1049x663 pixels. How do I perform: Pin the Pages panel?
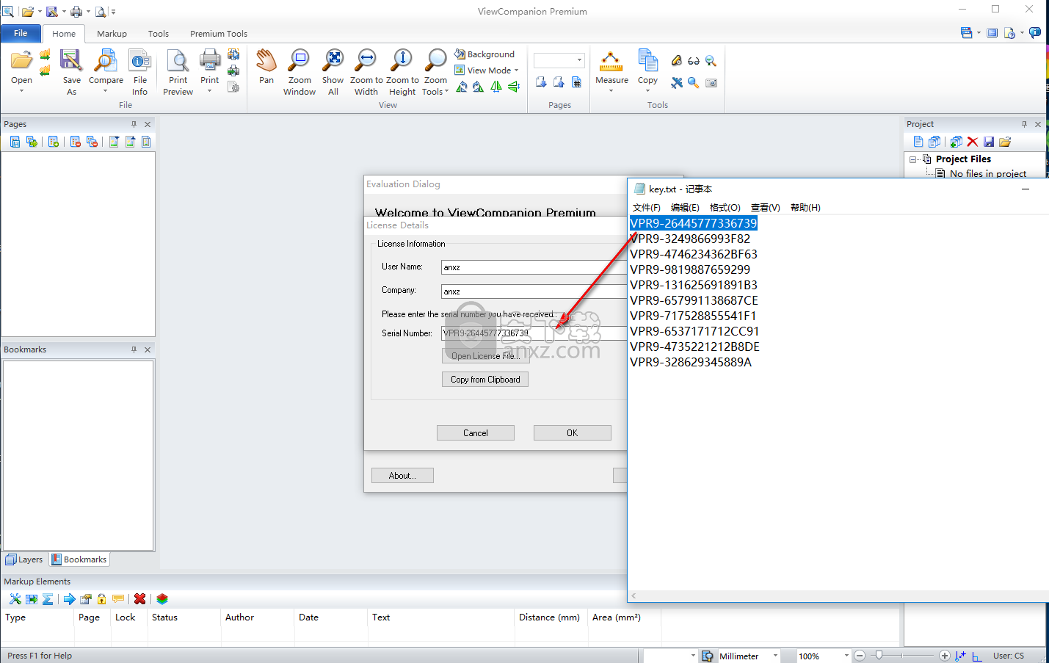(x=134, y=124)
